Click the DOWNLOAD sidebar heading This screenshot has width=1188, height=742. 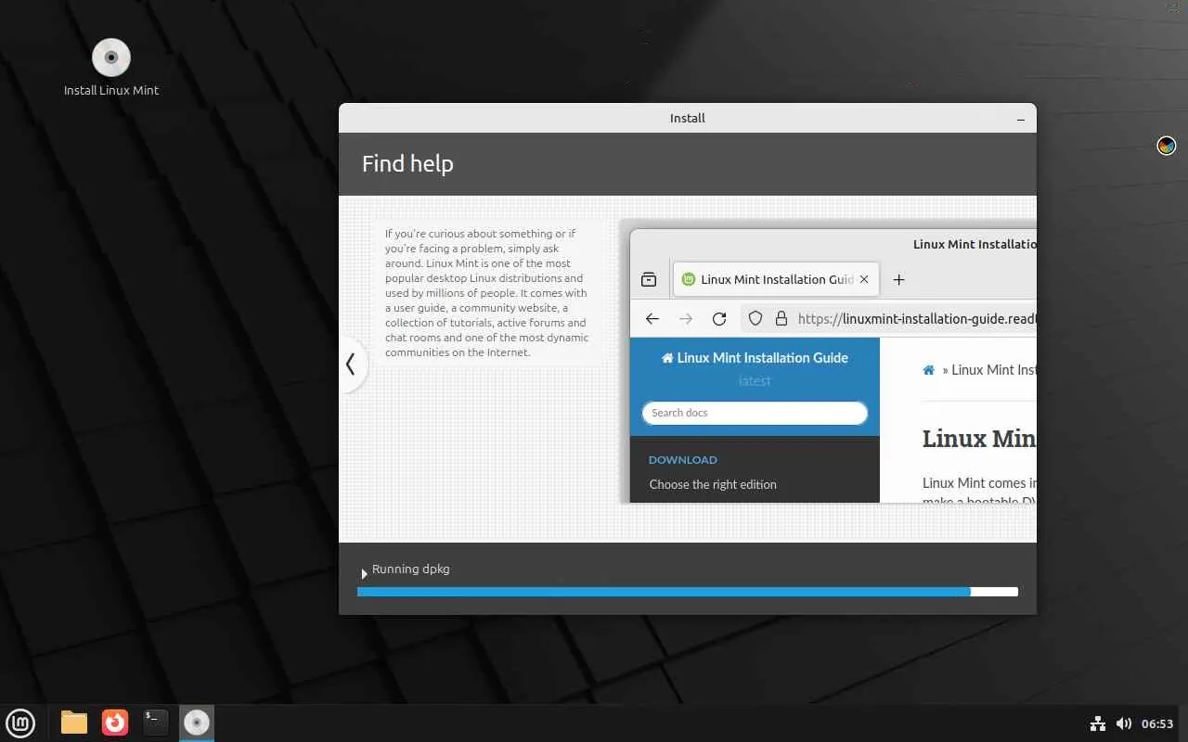(x=683, y=460)
